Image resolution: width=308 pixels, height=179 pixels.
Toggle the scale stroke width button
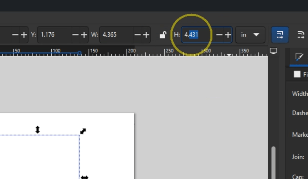(x=280, y=35)
